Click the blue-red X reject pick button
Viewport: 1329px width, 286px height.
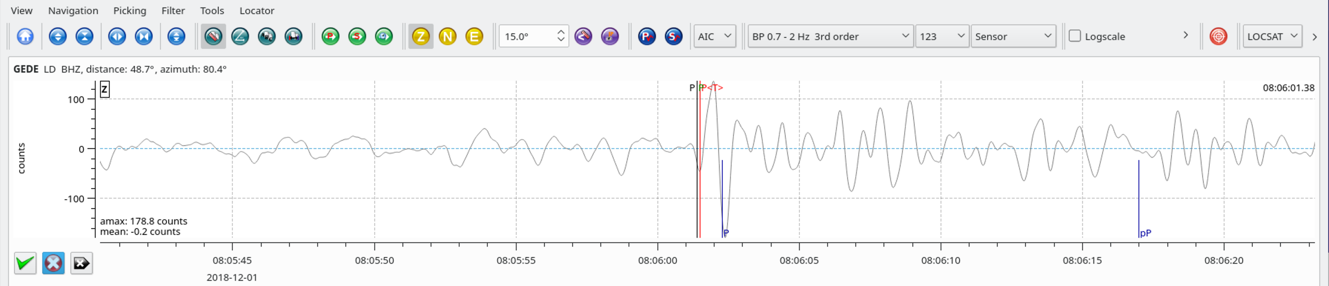53,263
